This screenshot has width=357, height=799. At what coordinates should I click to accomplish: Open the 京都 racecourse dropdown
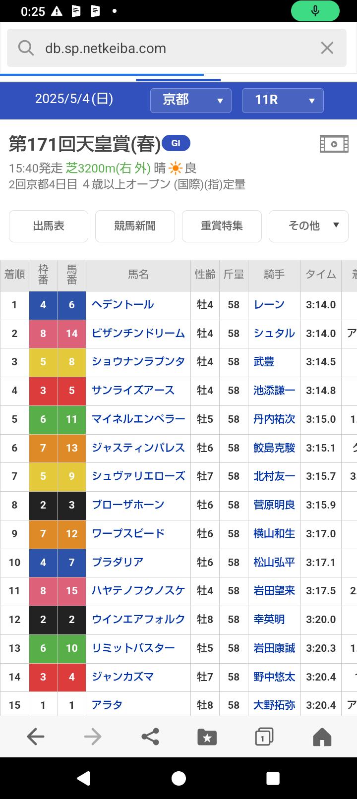click(191, 100)
